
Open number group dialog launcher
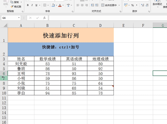[149, 11]
